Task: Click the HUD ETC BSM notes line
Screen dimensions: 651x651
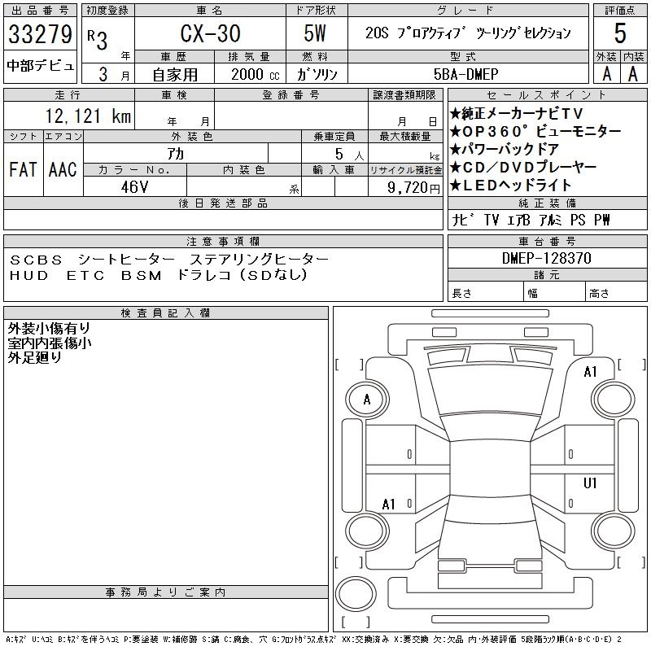Action: pyautogui.click(x=158, y=275)
